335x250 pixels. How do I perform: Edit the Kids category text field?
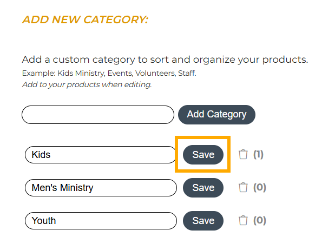click(101, 155)
